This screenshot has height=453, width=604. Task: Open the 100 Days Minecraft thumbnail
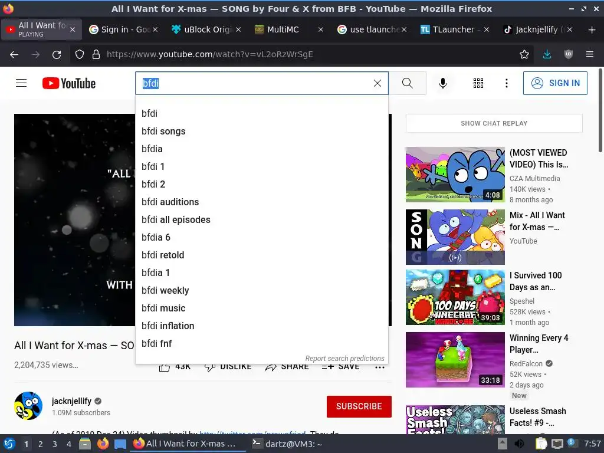coord(455,297)
